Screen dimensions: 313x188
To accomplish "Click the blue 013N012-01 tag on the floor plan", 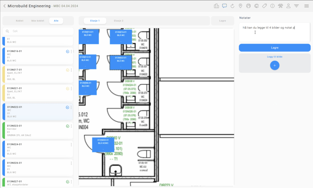I will [x=87, y=62].
